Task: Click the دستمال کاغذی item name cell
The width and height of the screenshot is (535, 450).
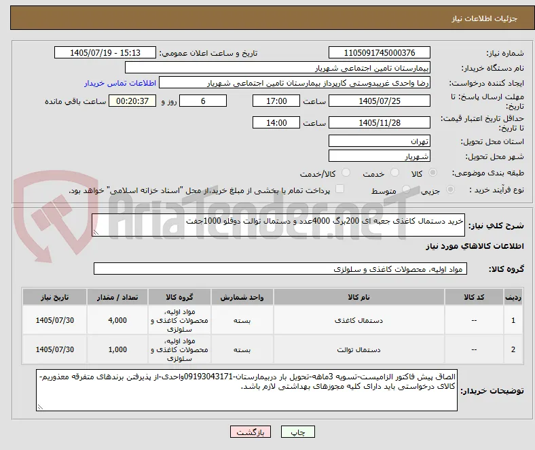Action: click(358, 320)
